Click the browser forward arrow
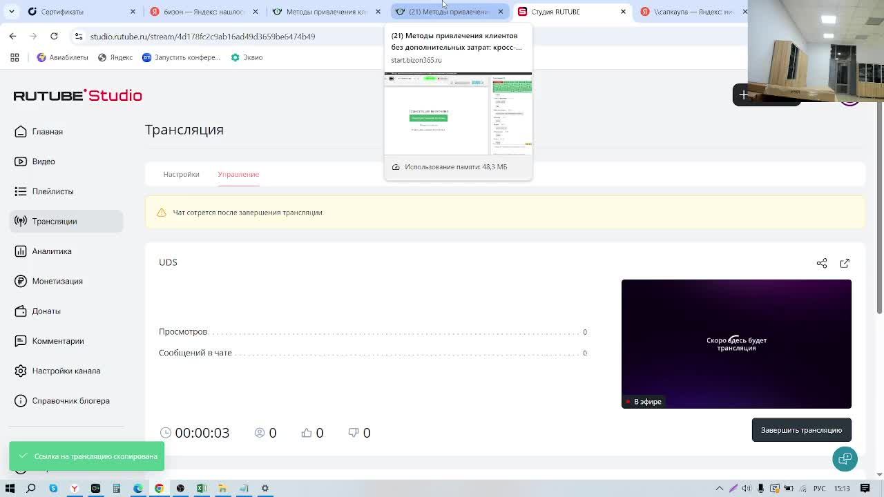The width and height of the screenshot is (884, 497). click(33, 36)
